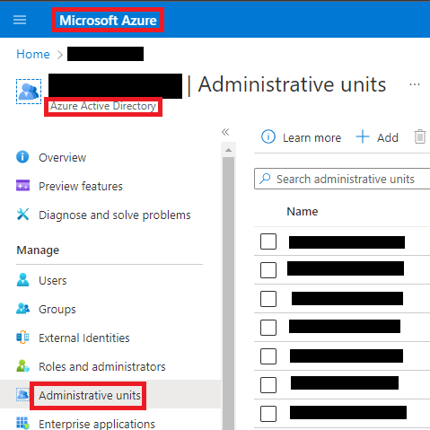
Task: Open the Overview menu item
Action: [x=62, y=158]
